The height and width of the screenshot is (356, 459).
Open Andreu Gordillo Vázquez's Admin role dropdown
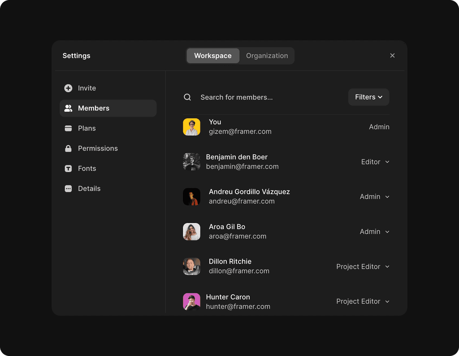tap(374, 196)
